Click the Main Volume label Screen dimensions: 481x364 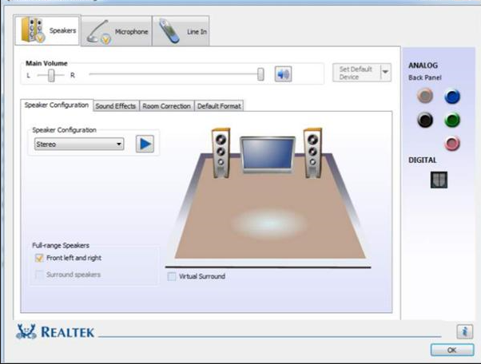click(46, 63)
